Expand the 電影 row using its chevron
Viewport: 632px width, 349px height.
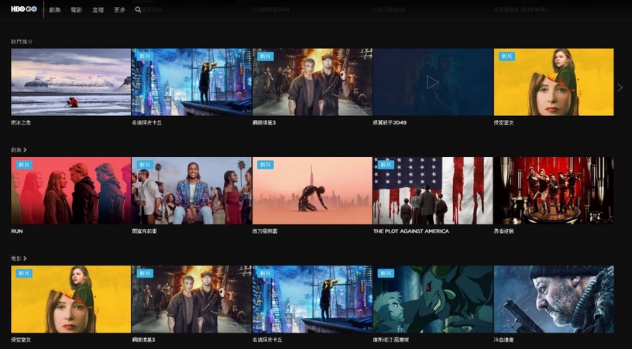pos(25,258)
